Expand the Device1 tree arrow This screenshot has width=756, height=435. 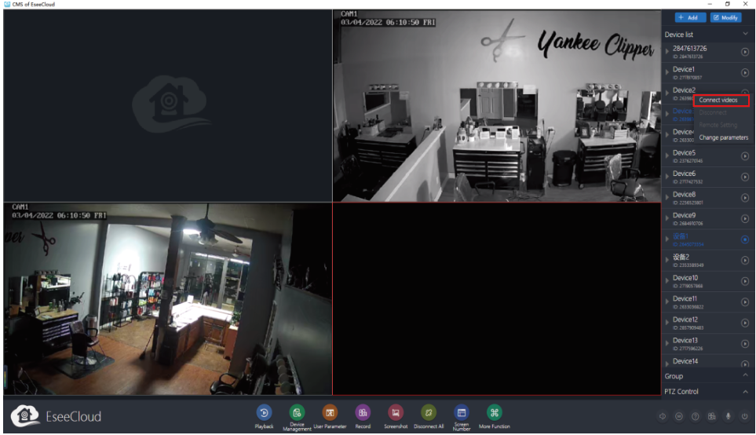(668, 73)
